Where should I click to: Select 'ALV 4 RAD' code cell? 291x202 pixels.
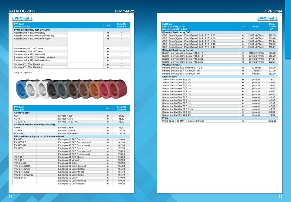point(25,134)
